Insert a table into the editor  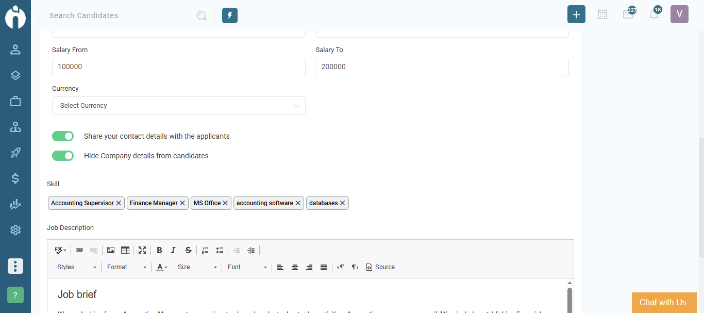125,250
